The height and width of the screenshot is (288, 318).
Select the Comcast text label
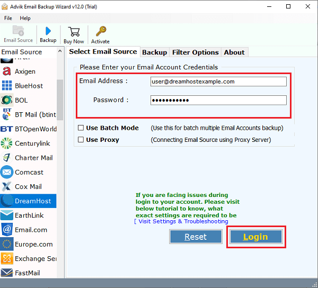click(29, 172)
